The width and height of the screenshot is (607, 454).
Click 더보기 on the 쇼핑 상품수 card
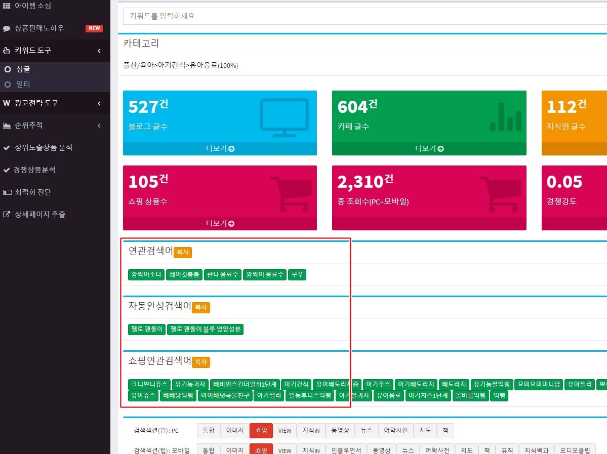(x=220, y=223)
